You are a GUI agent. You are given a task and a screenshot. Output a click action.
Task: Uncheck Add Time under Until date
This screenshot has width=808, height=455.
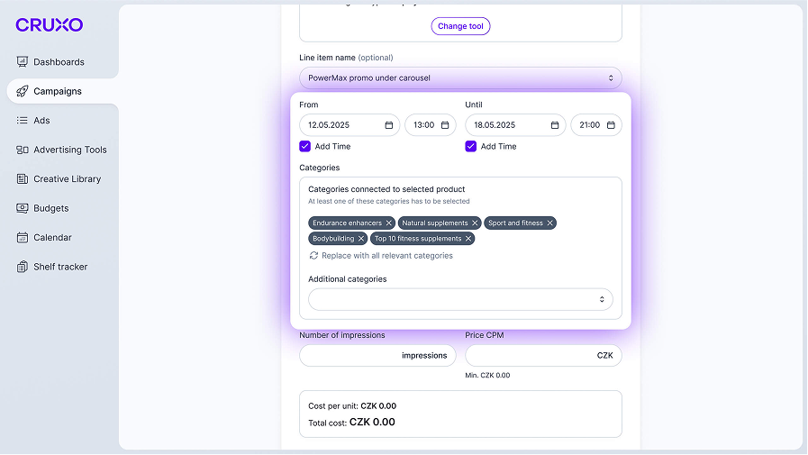471,146
